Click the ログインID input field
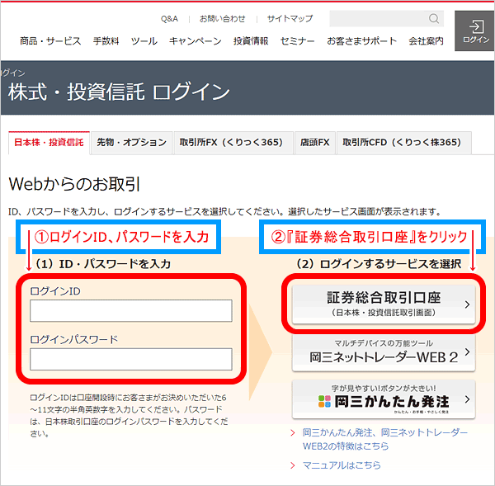Image resolution: width=495 pixels, height=486 pixels. pyautogui.click(x=131, y=311)
